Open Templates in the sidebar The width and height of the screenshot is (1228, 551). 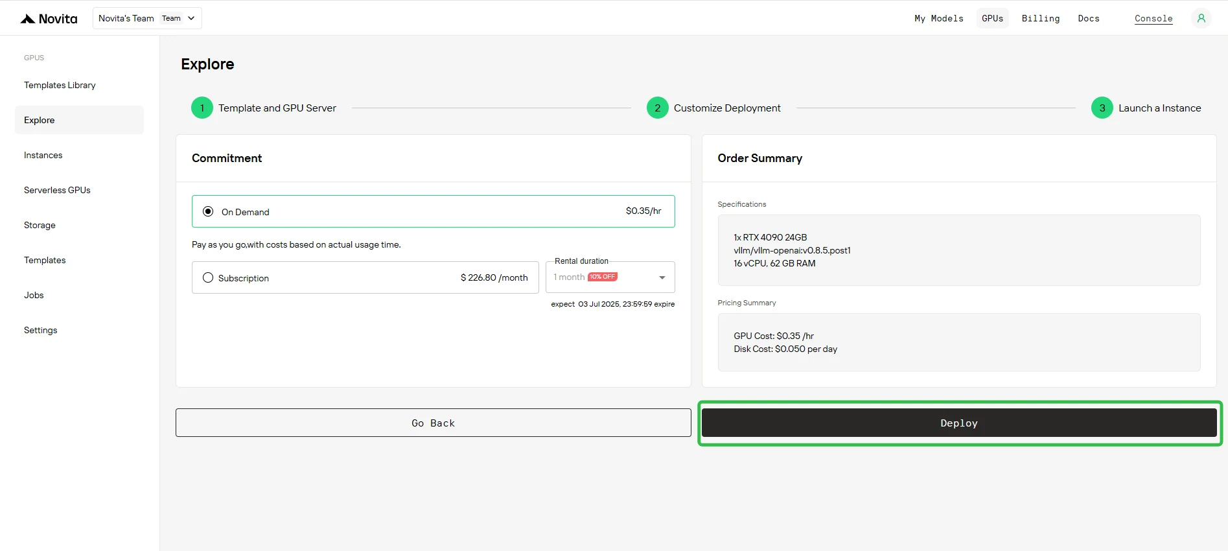(x=45, y=260)
